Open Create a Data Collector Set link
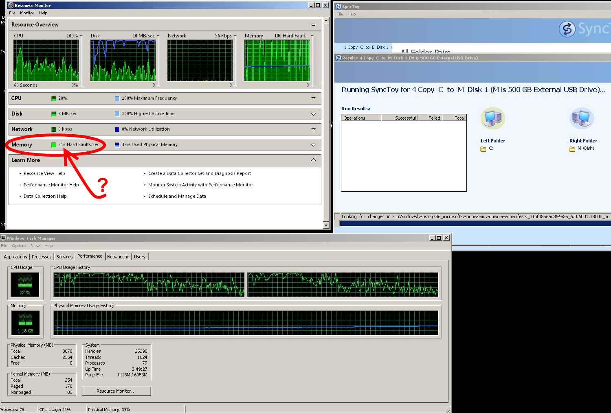The width and height of the screenshot is (611, 413). [x=200, y=173]
